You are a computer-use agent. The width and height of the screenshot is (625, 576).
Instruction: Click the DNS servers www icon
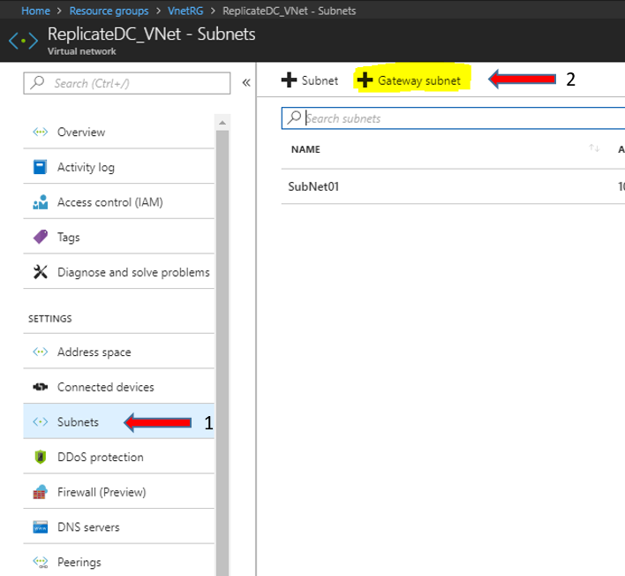(x=41, y=527)
